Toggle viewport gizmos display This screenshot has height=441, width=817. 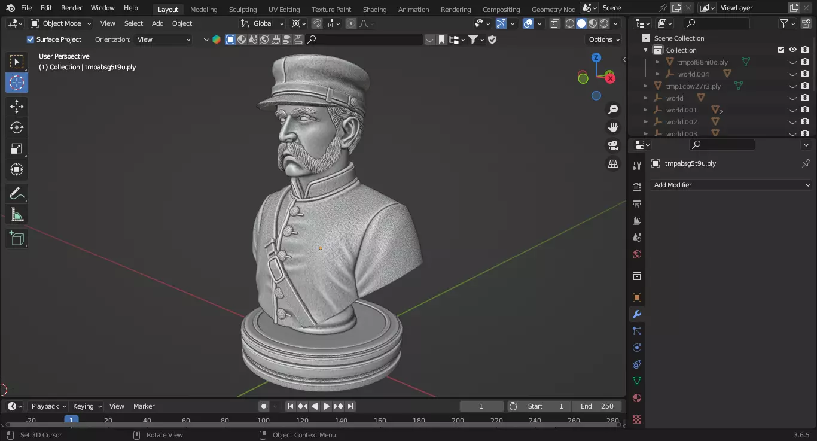[x=501, y=24]
